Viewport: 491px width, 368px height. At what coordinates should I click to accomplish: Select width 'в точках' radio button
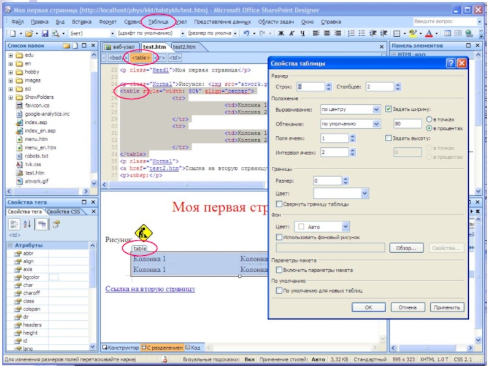429,119
